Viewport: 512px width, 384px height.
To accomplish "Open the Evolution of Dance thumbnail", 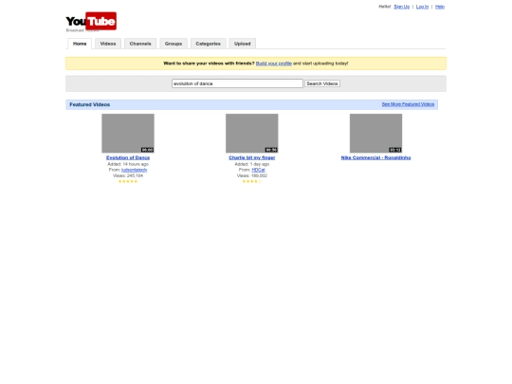I will click(128, 134).
